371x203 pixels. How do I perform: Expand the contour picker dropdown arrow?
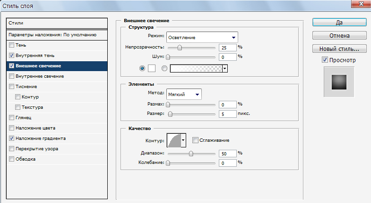[x=183, y=140]
